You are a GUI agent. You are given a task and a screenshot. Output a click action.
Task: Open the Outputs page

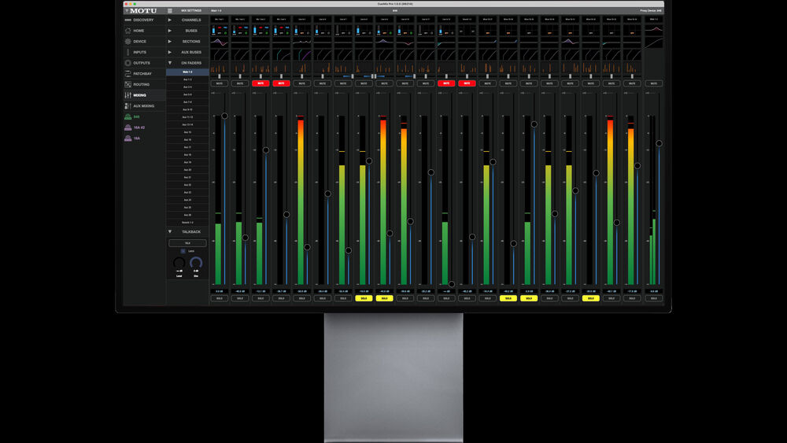(x=141, y=63)
